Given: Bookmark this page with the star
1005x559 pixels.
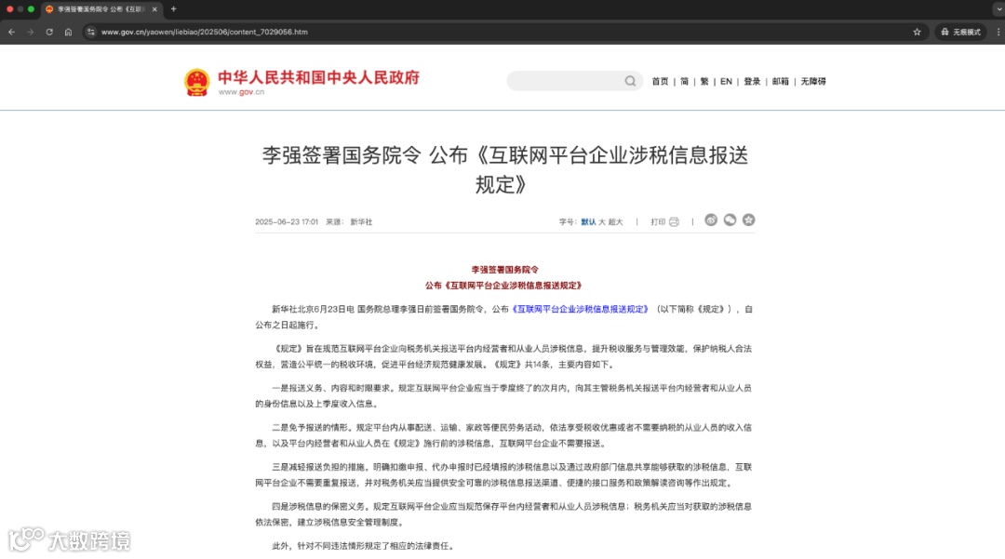Looking at the screenshot, I should pyautogui.click(x=918, y=32).
